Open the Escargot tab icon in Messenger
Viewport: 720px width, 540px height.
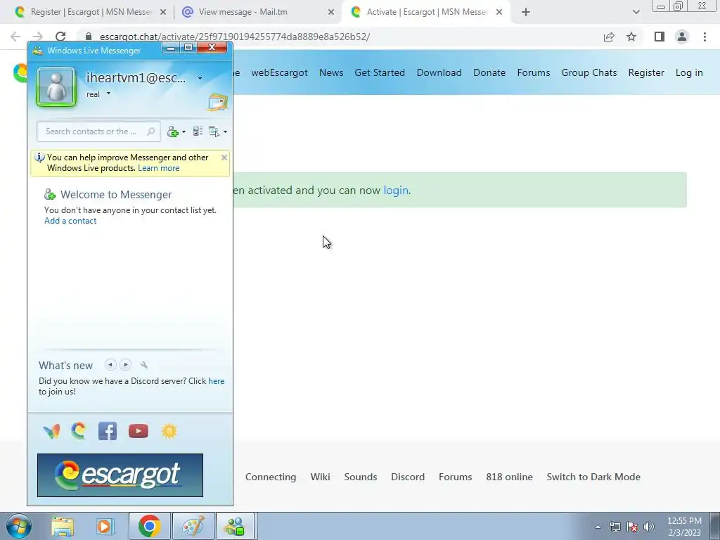[x=79, y=431]
